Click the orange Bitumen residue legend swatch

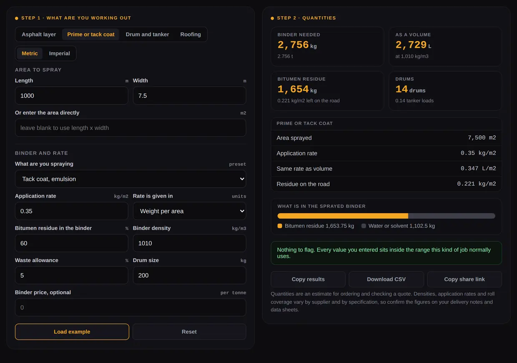pos(280,226)
